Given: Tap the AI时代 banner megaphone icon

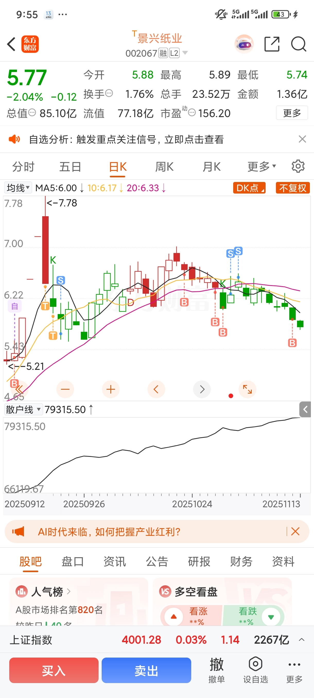Looking at the screenshot, I should pyautogui.click(x=18, y=531).
